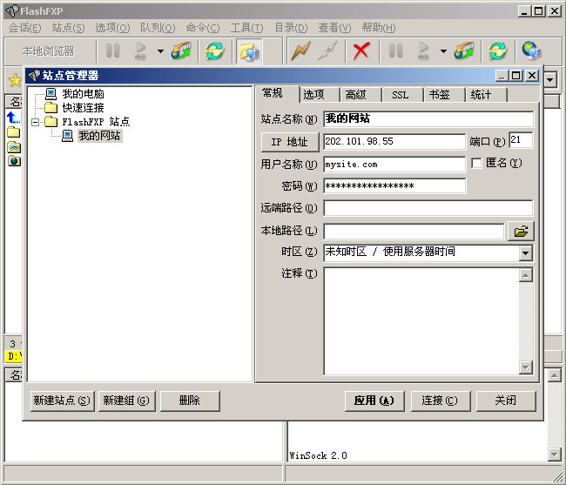Switch to the SSL tab
This screenshot has height=485, width=566.
400,95
